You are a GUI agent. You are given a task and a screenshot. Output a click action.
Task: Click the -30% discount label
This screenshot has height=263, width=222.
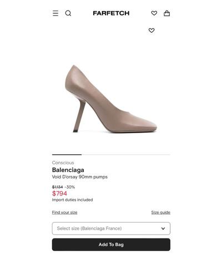[x=70, y=187]
